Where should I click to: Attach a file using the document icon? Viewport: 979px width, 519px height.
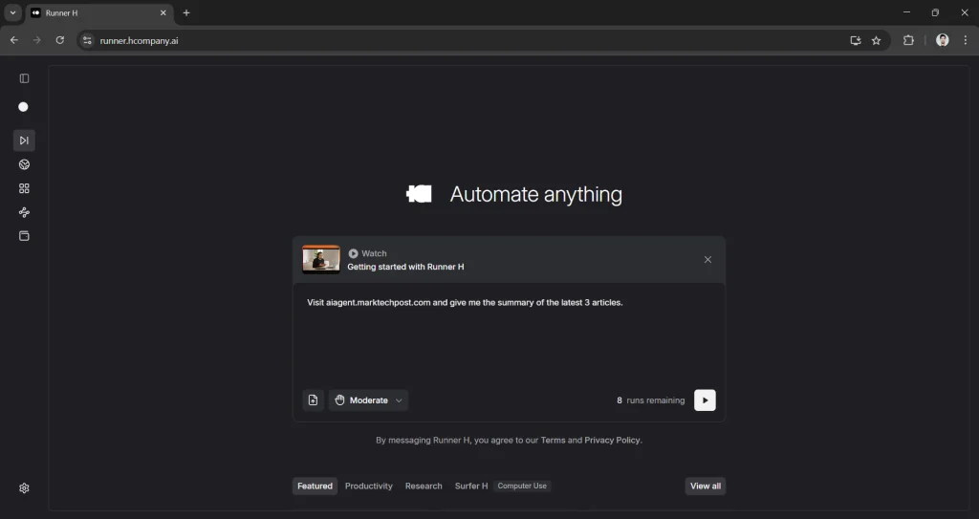(x=313, y=400)
